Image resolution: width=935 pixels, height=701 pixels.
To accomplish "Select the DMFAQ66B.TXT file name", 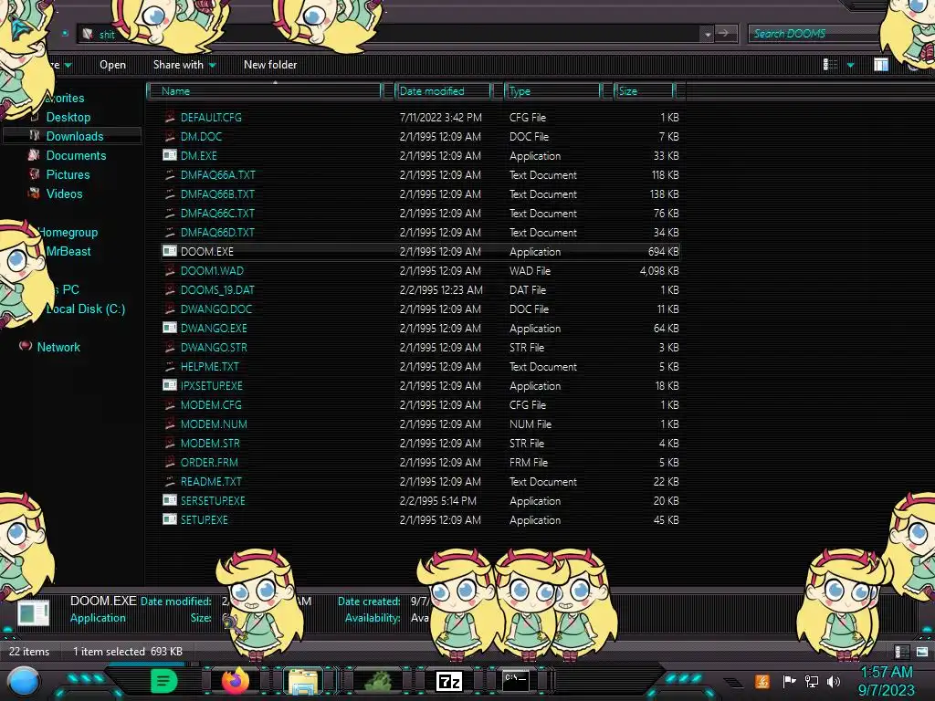I will 217,194.
